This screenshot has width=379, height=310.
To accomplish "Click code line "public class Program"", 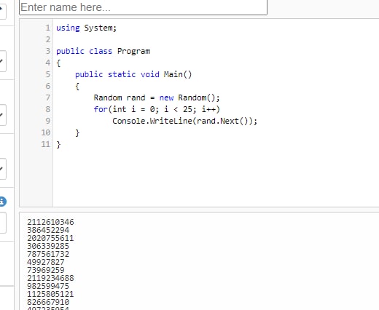I will 103,51.
